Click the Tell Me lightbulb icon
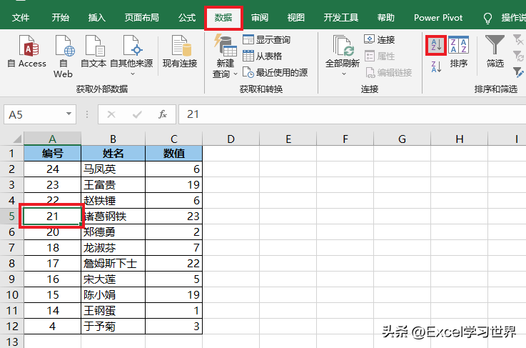This screenshot has height=348, width=526. click(487, 18)
